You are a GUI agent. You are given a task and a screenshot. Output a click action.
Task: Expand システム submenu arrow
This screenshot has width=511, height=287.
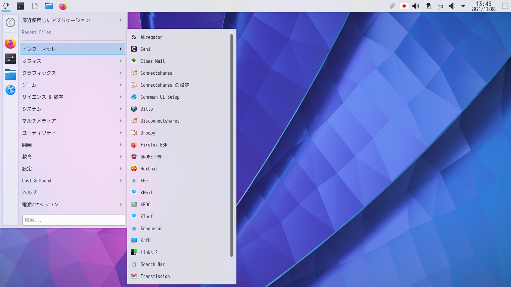pos(121,109)
